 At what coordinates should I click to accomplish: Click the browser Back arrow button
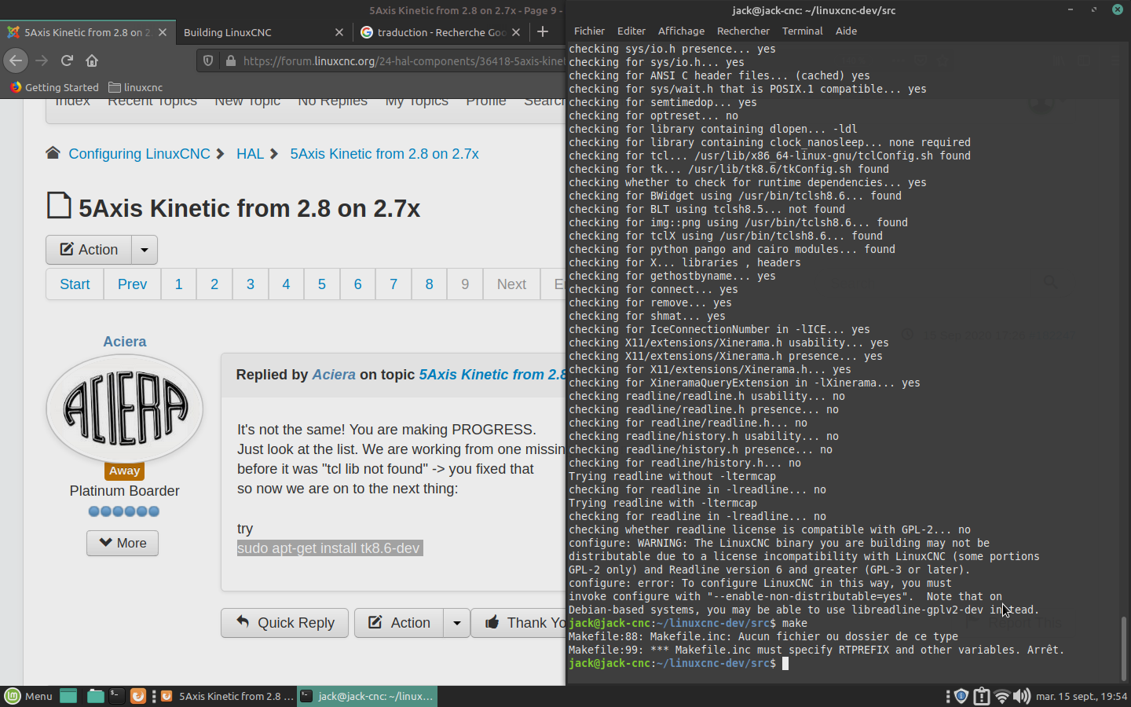16,60
